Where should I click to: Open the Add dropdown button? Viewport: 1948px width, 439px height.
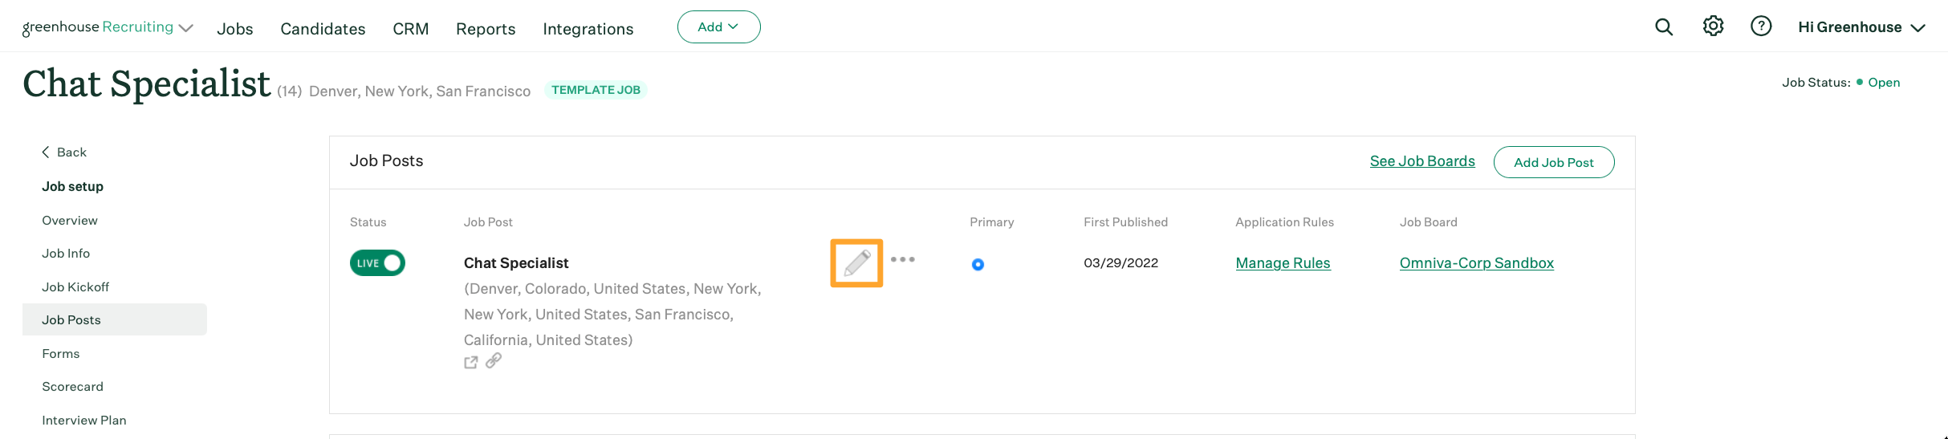coord(718,27)
